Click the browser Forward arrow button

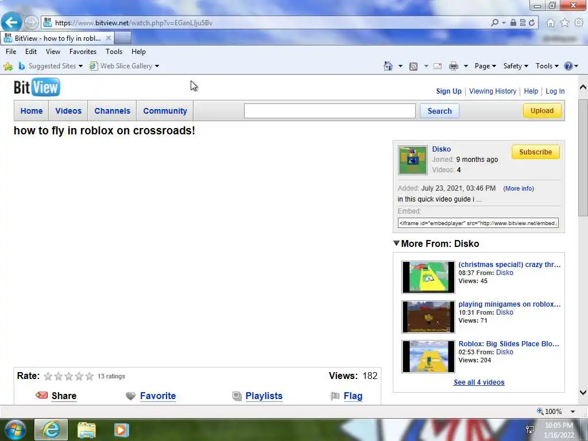pyautogui.click(x=31, y=22)
